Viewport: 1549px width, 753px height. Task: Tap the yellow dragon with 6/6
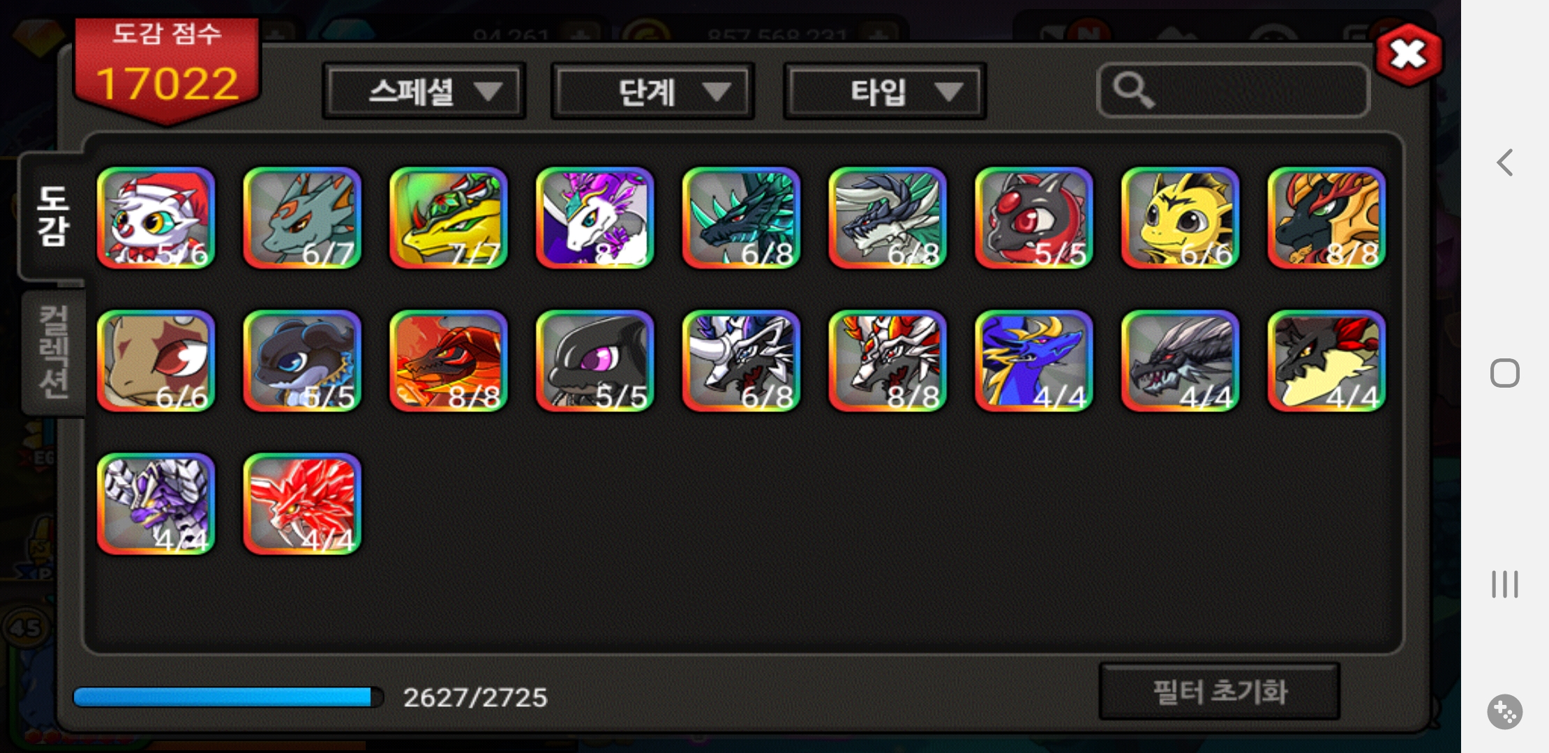[1180, 218]
